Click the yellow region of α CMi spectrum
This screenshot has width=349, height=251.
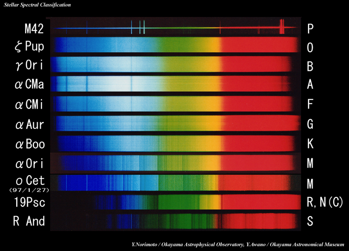coord(196,104)
